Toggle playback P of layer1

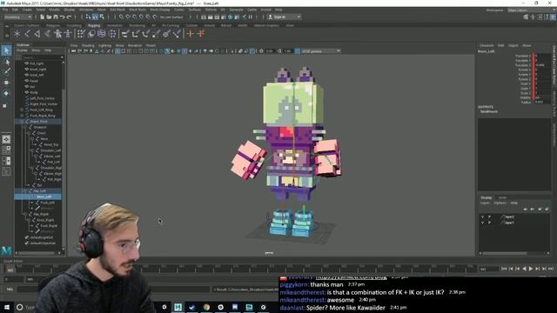pyautogui.click(x=489, y=223)
